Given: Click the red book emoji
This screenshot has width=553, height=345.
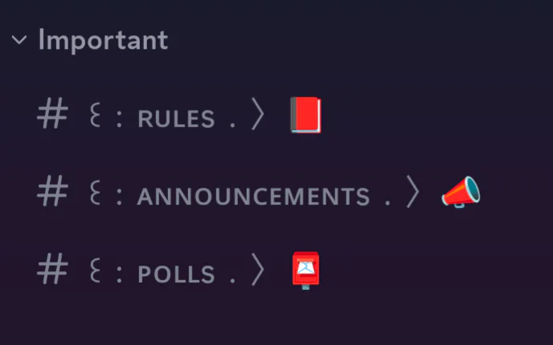Looking at the screenshot, I should tap(305, 116).
